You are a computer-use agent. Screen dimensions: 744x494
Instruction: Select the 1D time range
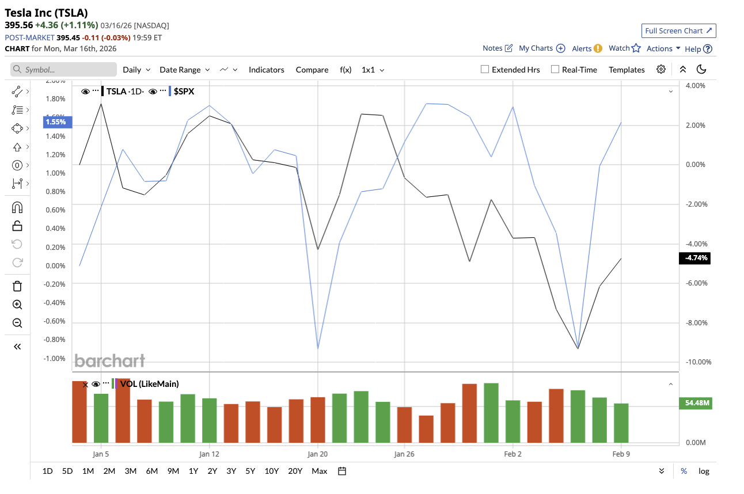pos(48,471)
